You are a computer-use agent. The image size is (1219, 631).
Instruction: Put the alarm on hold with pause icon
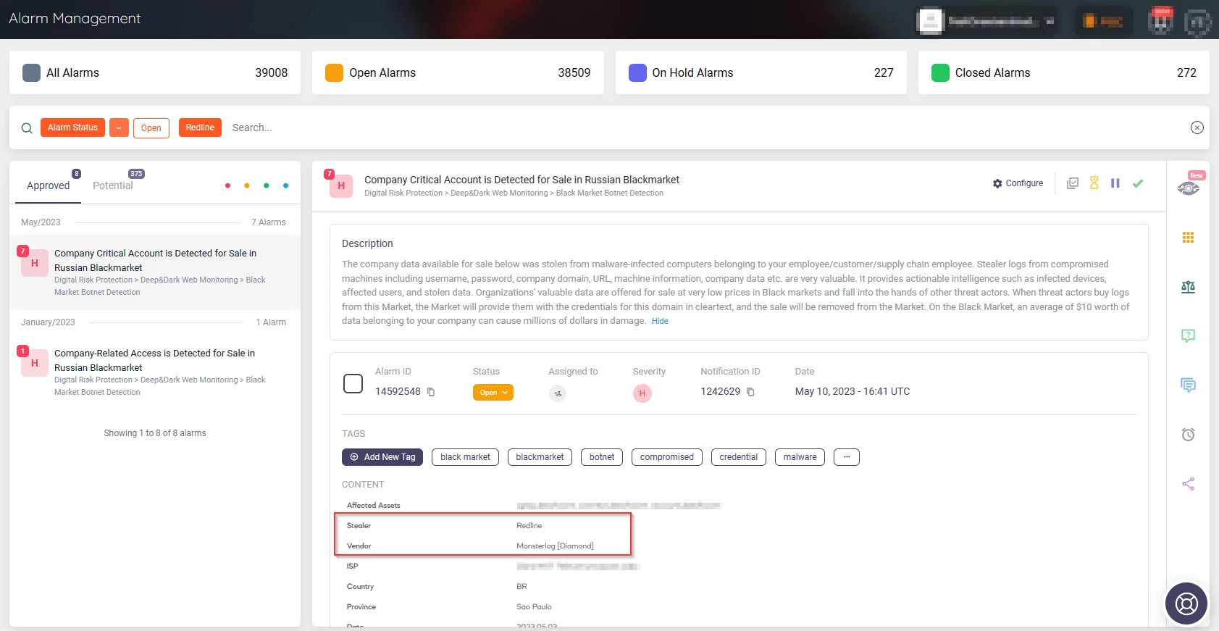point(1115,183)
